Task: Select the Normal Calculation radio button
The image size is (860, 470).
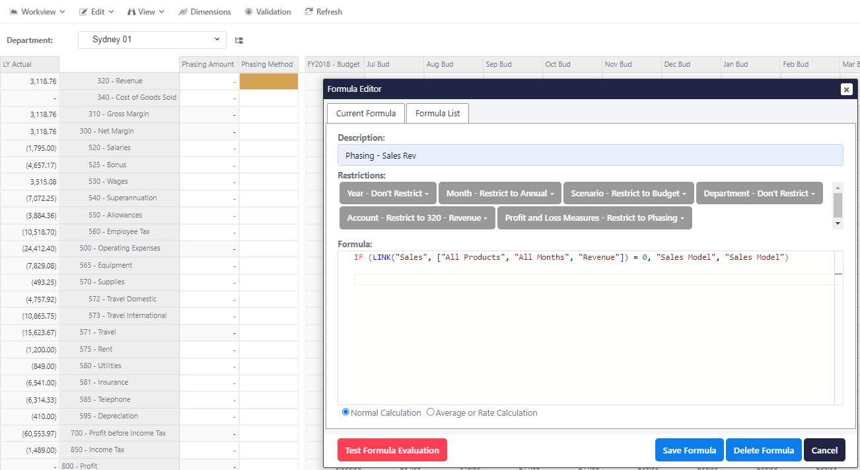Action: tap(345, 411)
